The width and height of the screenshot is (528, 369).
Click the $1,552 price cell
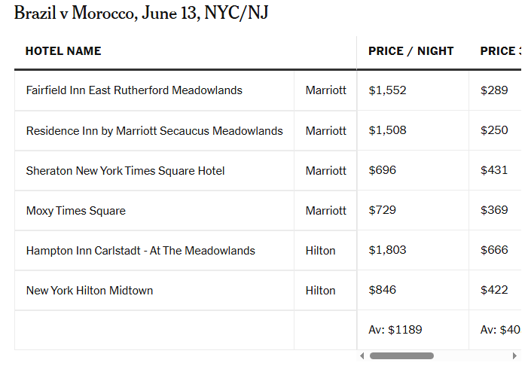click(387, 90)
